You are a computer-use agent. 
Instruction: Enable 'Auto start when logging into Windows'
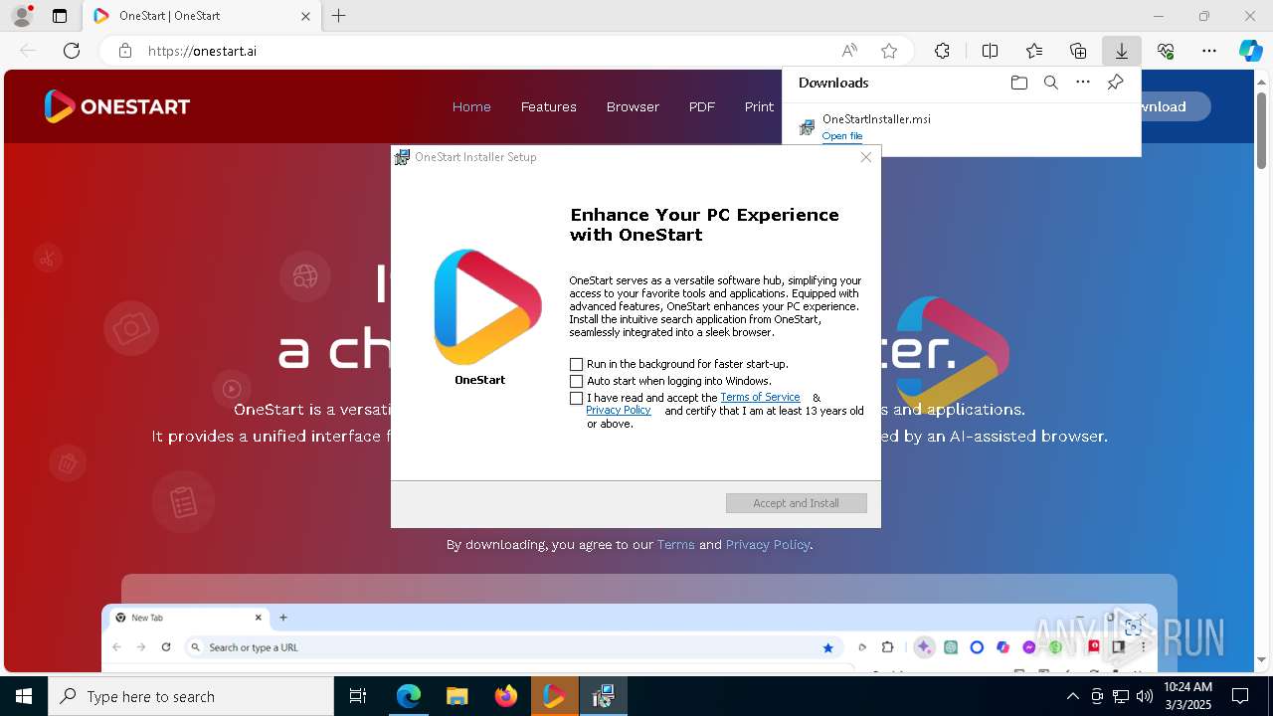point(576,381)
